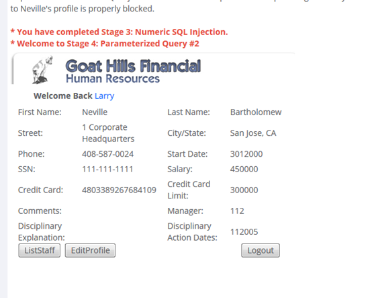Click the Human Resources subtitle

(113, 79)
